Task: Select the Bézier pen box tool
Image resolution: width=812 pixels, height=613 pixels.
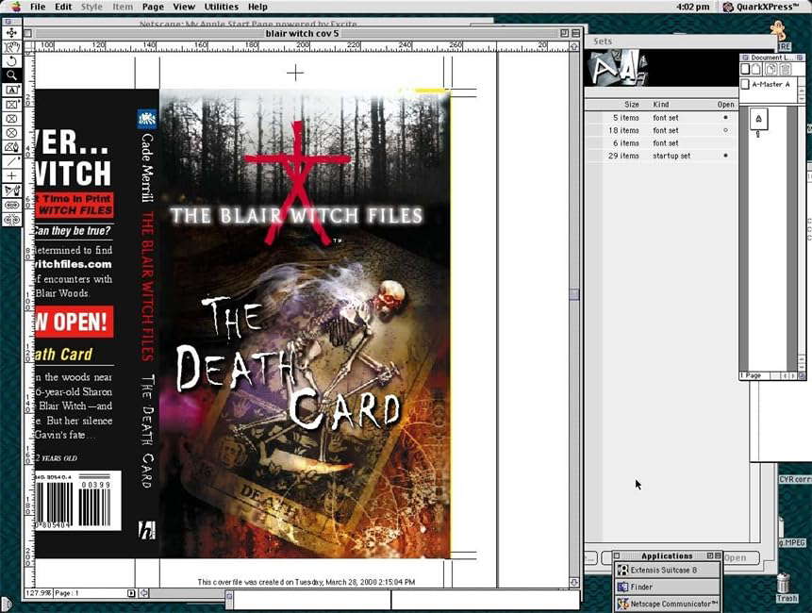Action: 11,147
